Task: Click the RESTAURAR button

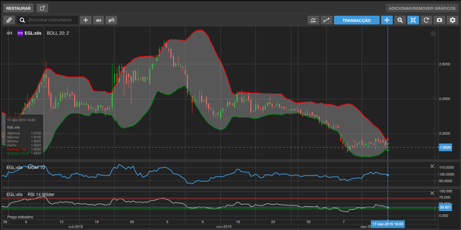Action: tap(18, 8)
